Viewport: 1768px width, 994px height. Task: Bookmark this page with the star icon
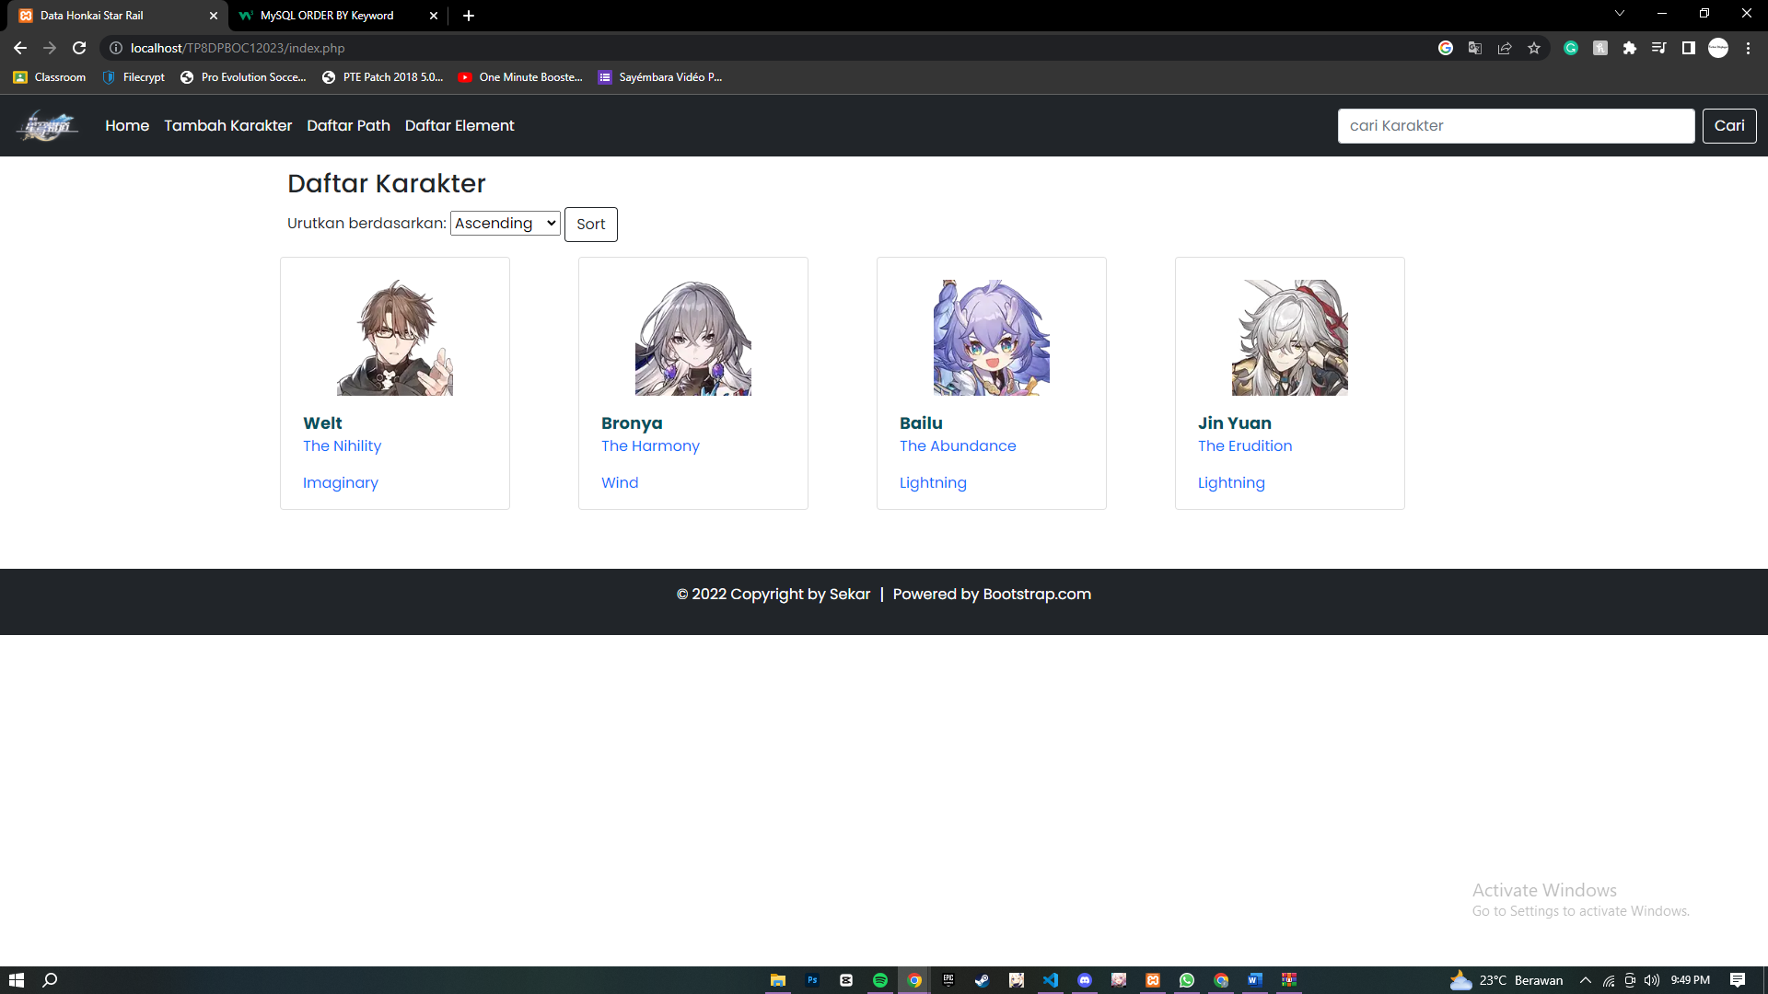(1534, 48)
